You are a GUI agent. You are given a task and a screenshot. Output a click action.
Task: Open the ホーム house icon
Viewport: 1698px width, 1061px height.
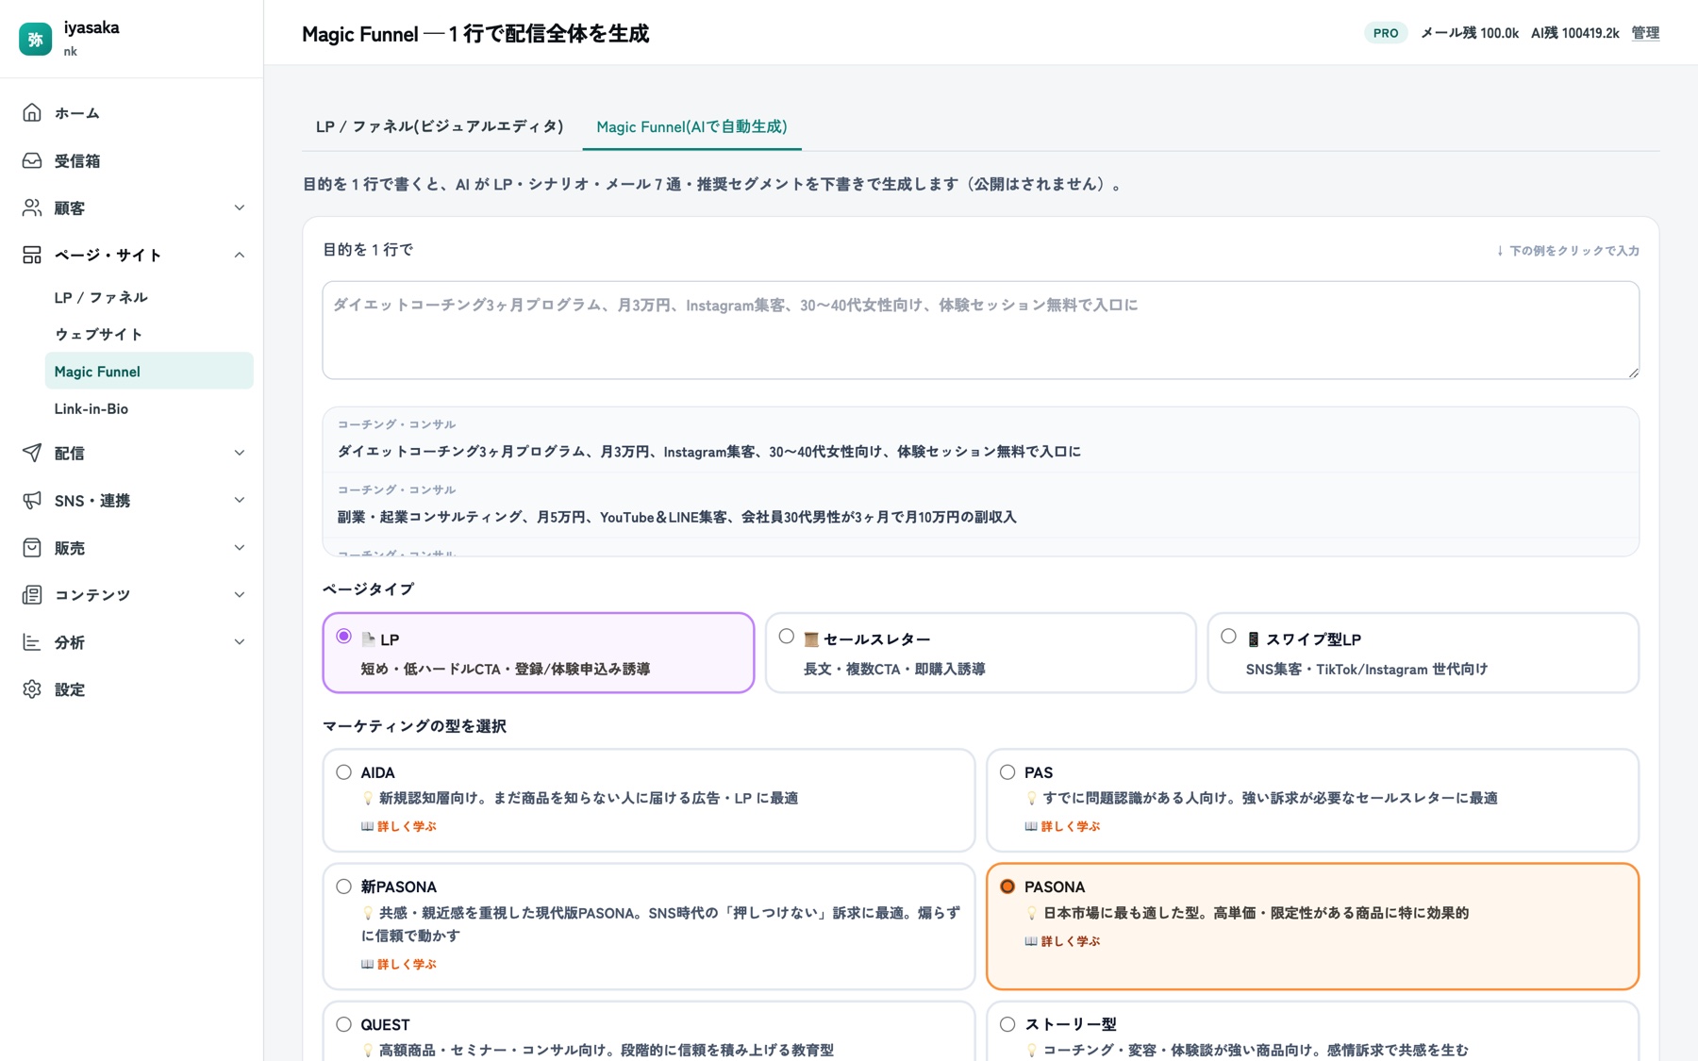[32, 113]
